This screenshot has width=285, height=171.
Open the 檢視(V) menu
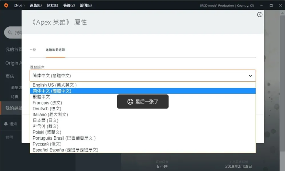69,5
